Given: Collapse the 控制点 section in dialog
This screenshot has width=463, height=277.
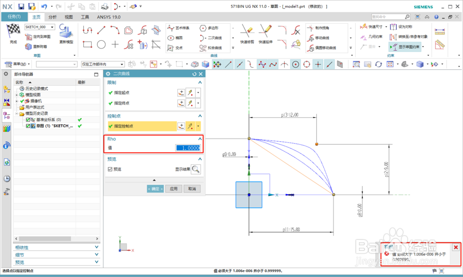Looking at the screenshot, I should (x=200, y=116).
